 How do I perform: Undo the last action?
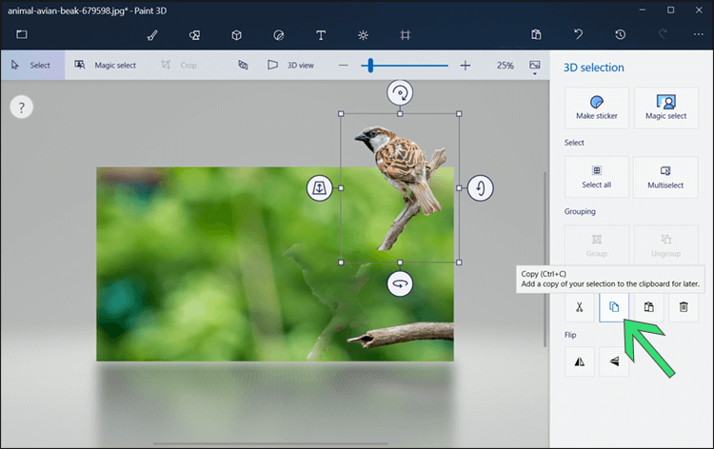pos(578,34)
